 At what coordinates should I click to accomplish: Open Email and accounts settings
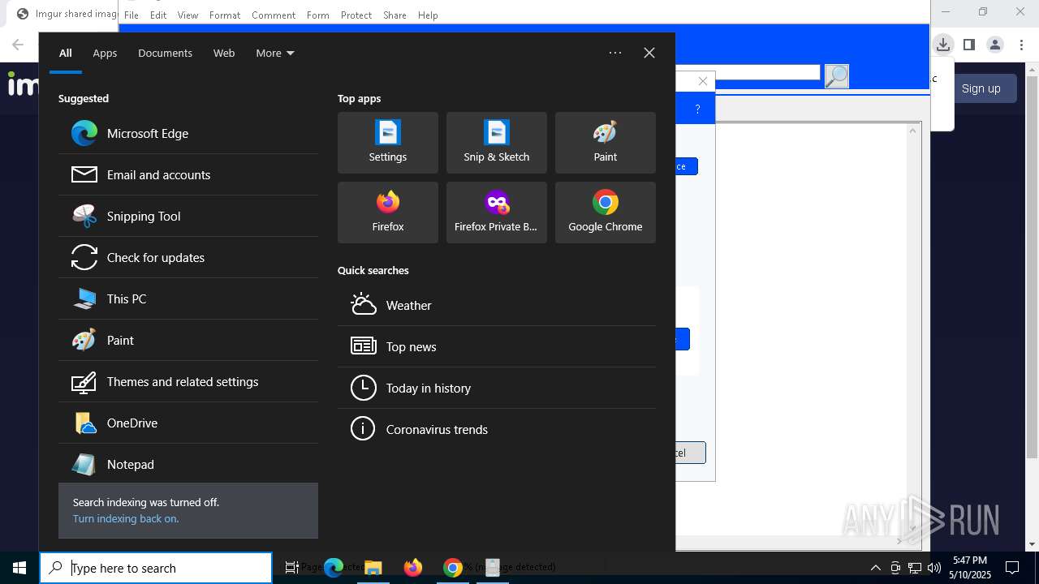(x=188, y=174)
